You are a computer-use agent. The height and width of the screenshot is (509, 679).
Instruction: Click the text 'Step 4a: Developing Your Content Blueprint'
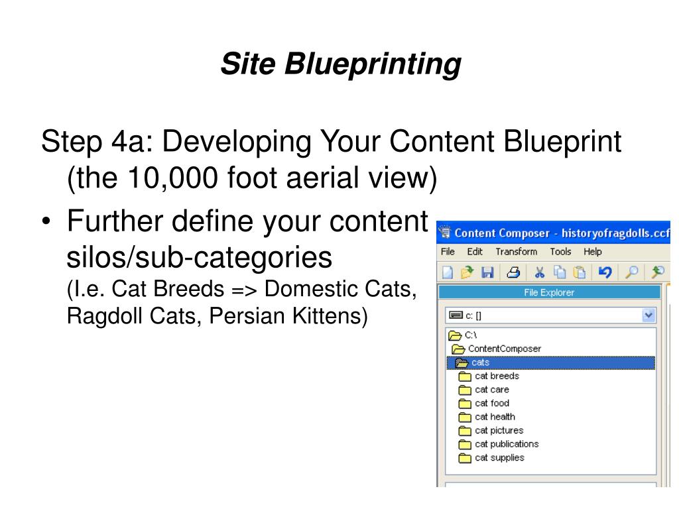[x=332, y=141]
